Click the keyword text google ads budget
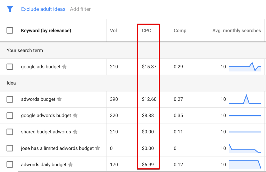 tap(41, 67)
